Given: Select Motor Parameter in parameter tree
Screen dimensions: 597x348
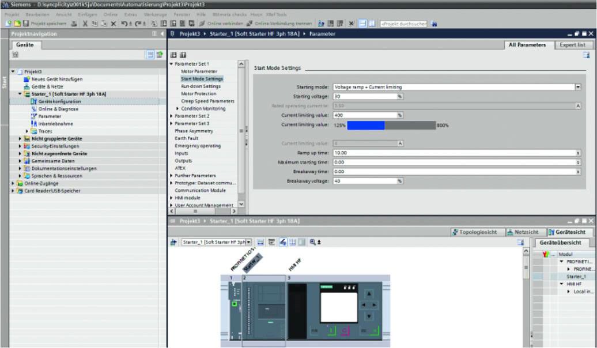Looking at the screenshot, I should (199, 71).
